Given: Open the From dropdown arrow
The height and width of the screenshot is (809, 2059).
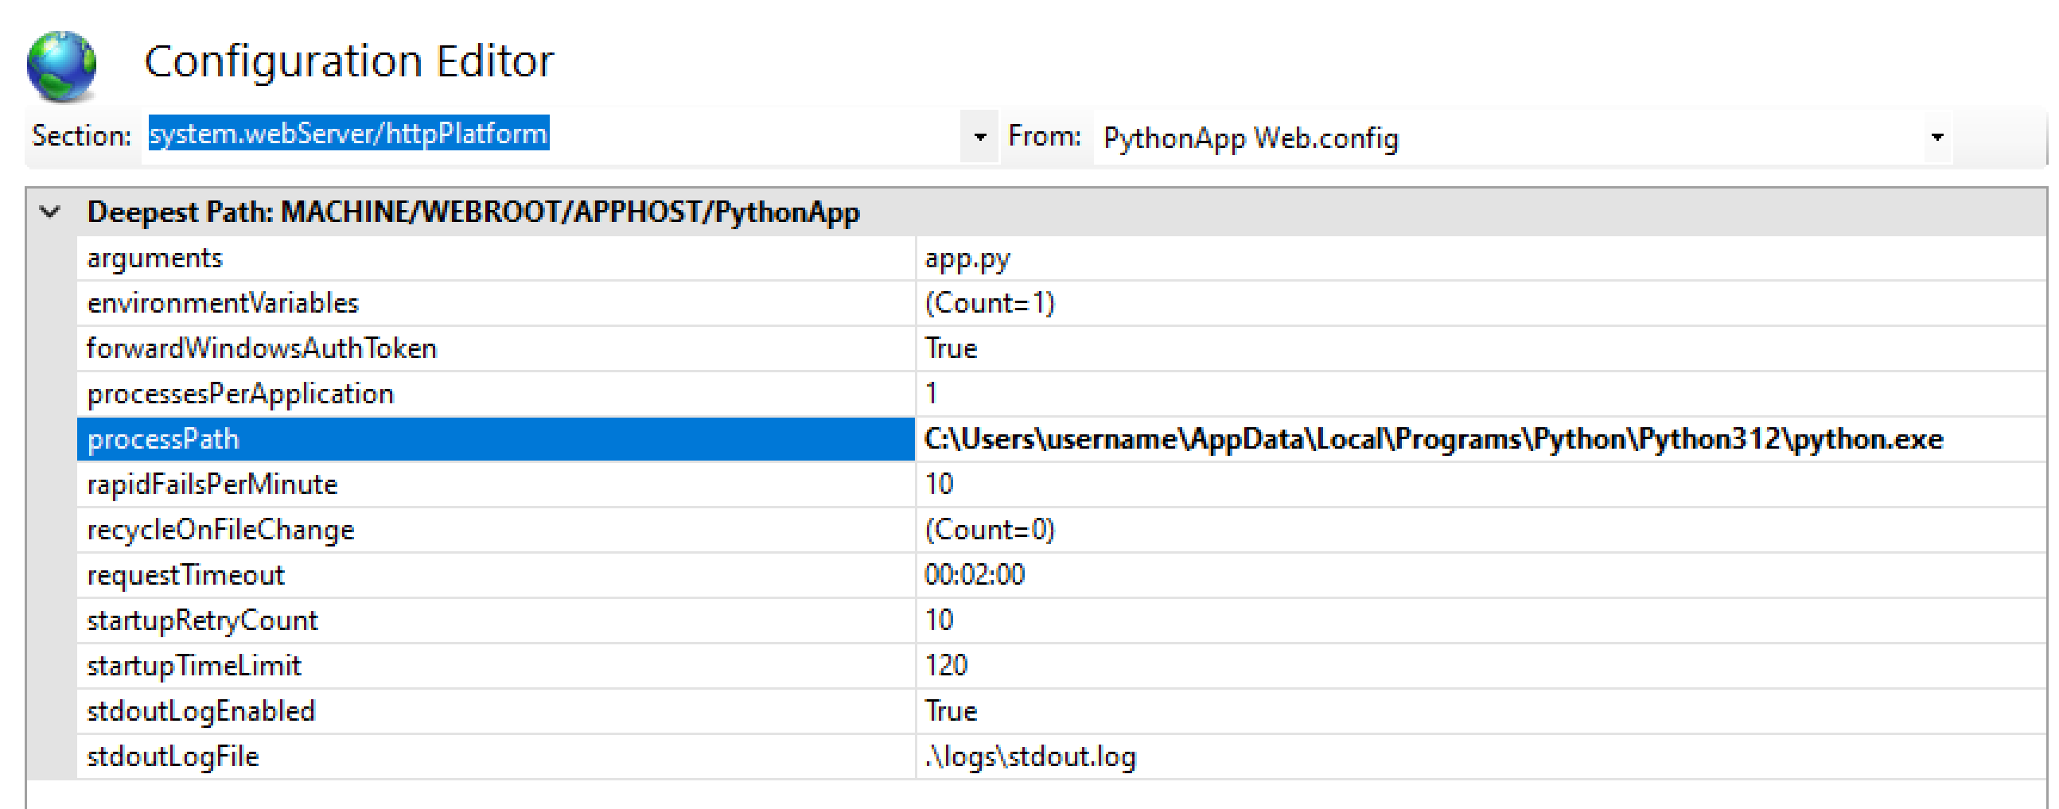Looking at the screenshot, I should tap(1936, 137).
